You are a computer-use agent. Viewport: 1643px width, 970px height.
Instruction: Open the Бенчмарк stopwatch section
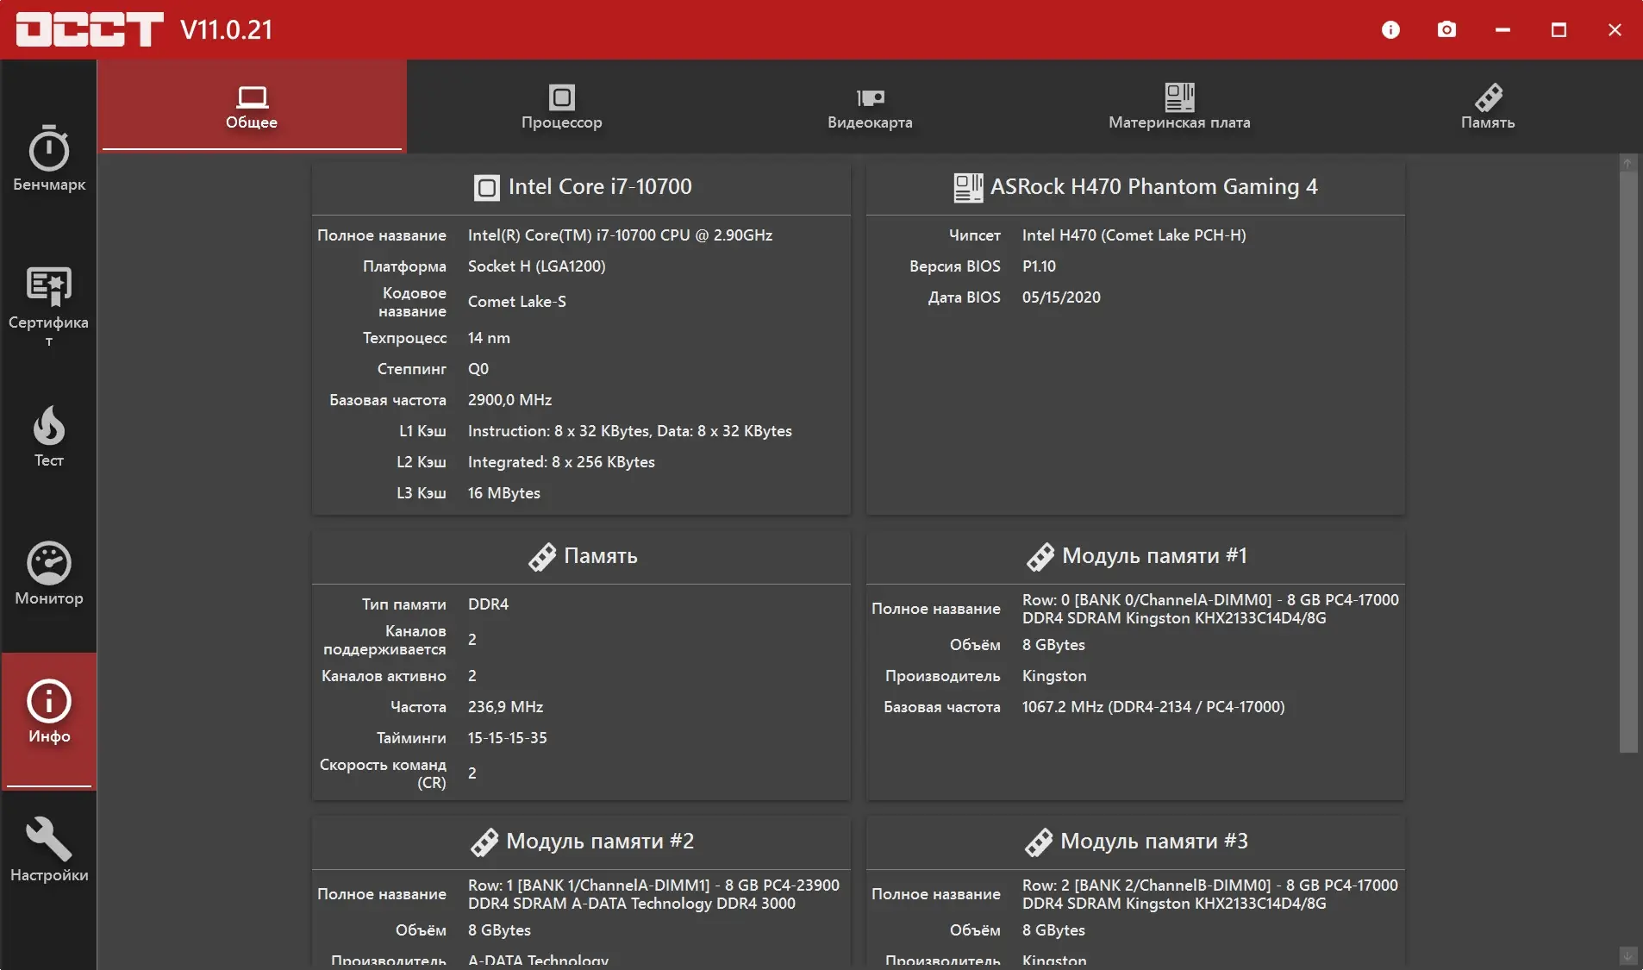point(49,160)
